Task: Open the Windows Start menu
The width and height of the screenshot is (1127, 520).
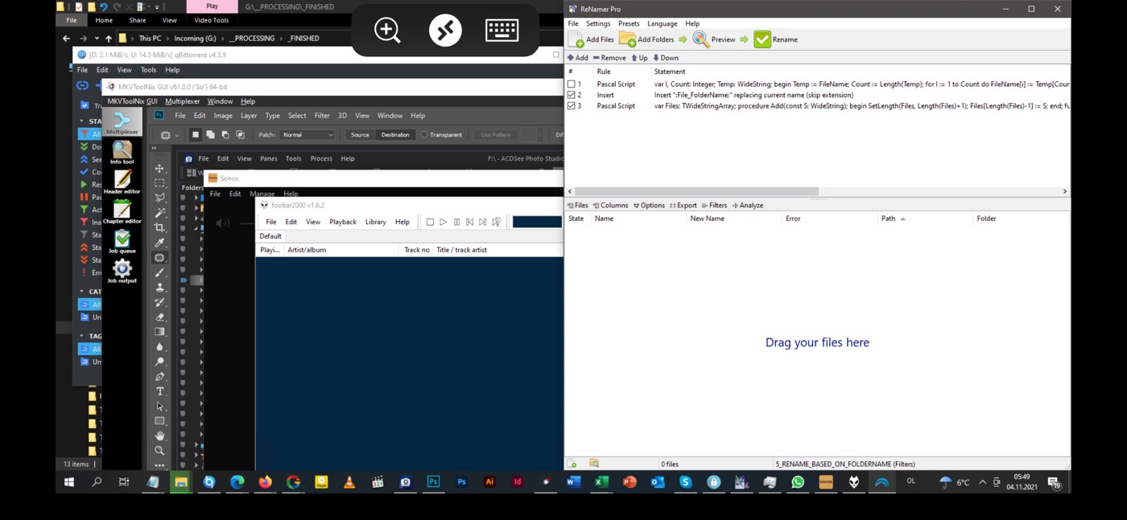Action: coord(69,482)
